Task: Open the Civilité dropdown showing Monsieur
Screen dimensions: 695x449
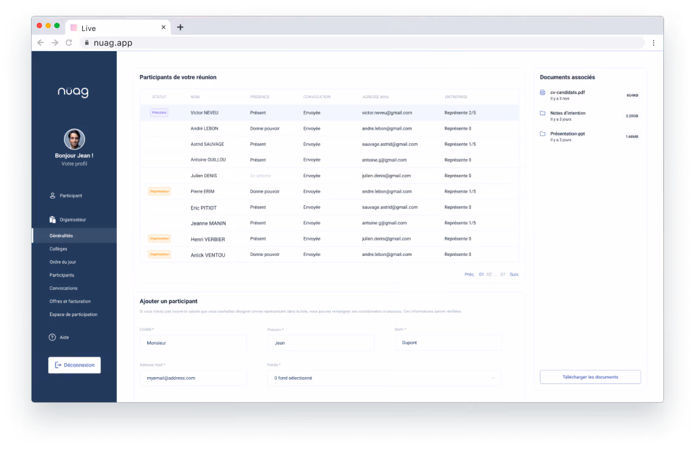Action: [x=193, y=343]
